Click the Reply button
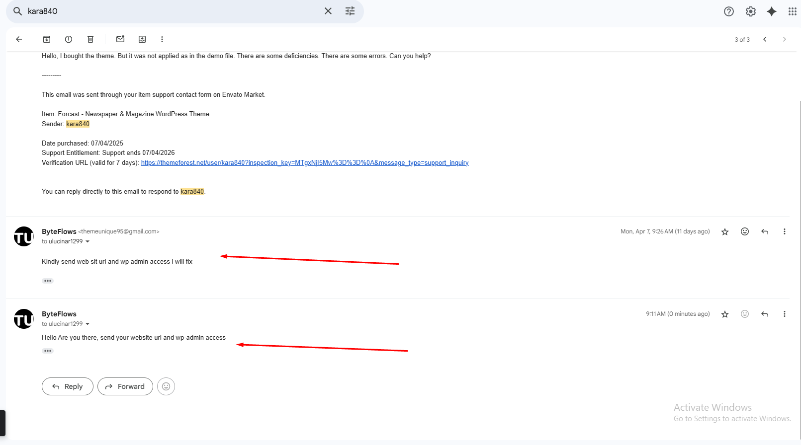Image resolution: width=801 pixels, height=445 pixels. [x=68, y=386]
